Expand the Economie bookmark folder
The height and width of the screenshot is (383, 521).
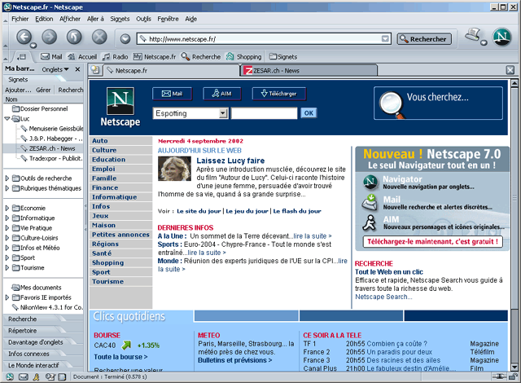click(7, 208)
